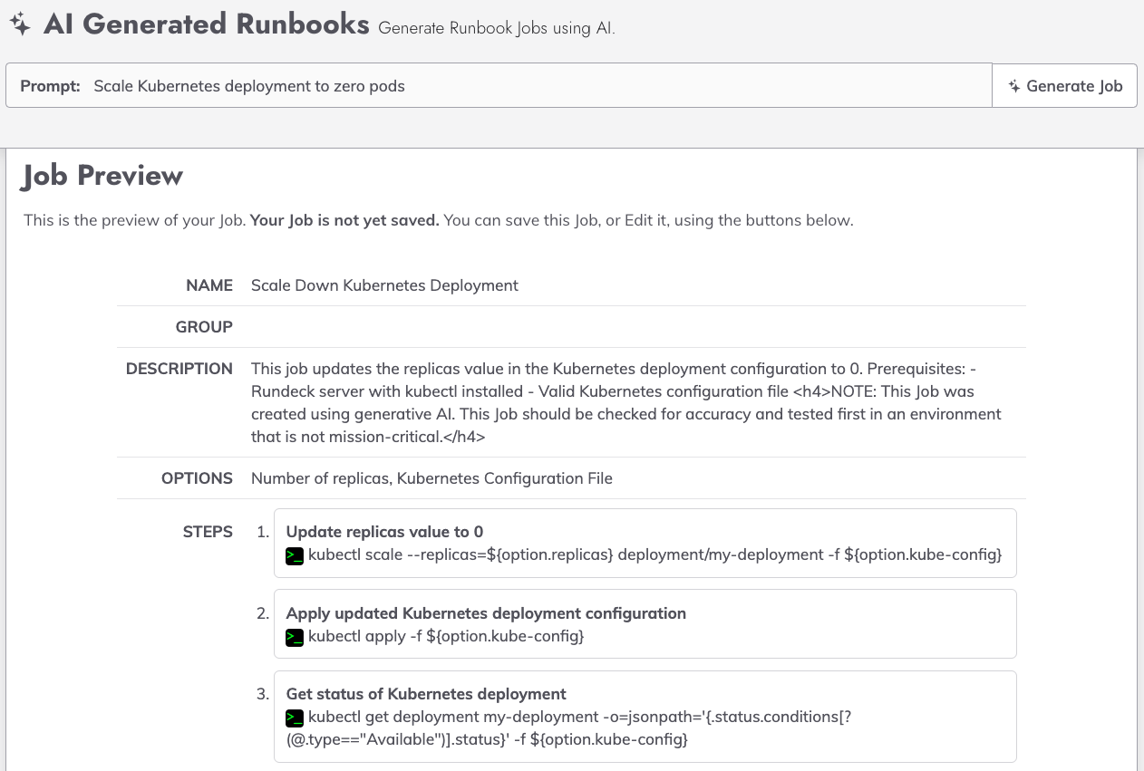Click the Job Preview heading
Viewport: 1144px width, 771px height.
(102, 176)
